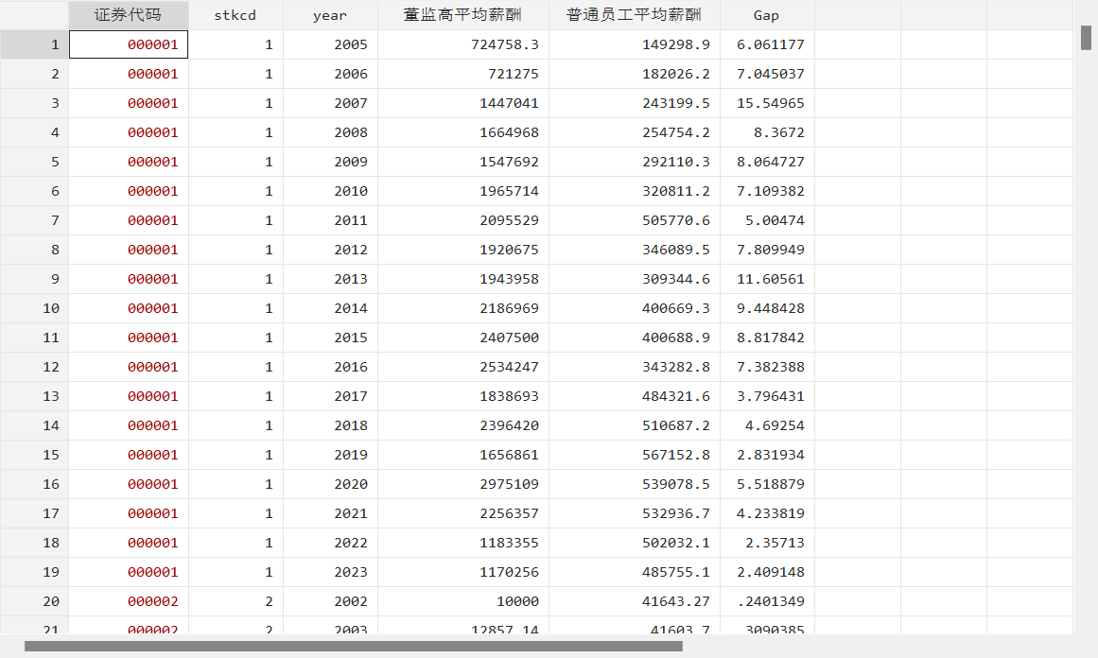Click employee salary value 400669.3
1098x658 pixels.
[x=634, y=308]
